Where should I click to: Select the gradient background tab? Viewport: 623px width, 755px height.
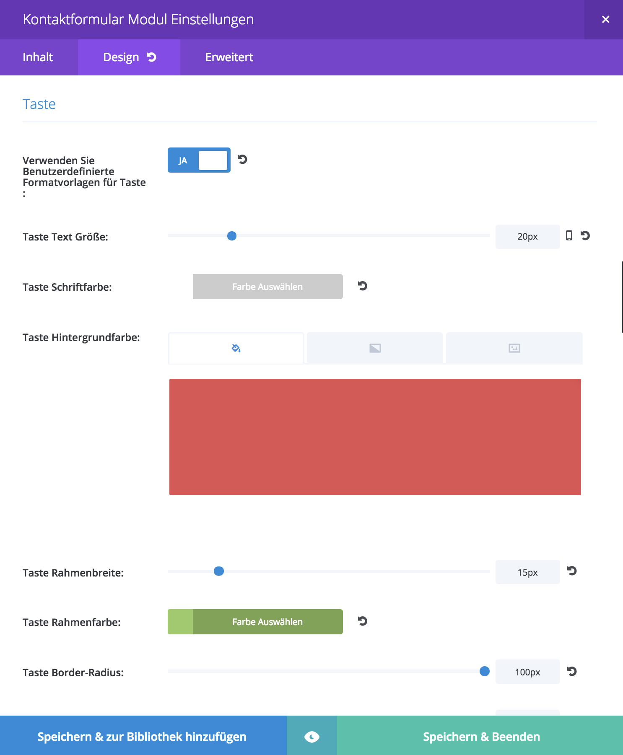tap(375, 348)
